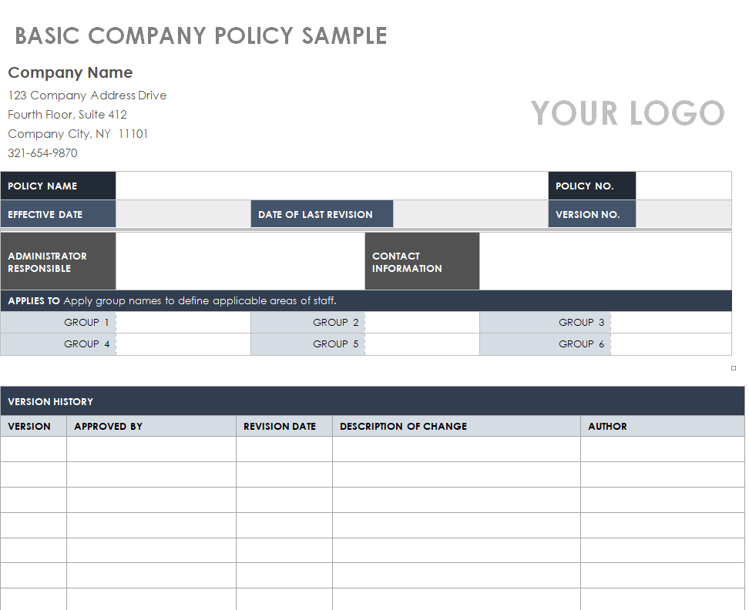Screen dimensions: 749x610
Task: Select the Group 4 name cell
Action: (183, 344)
